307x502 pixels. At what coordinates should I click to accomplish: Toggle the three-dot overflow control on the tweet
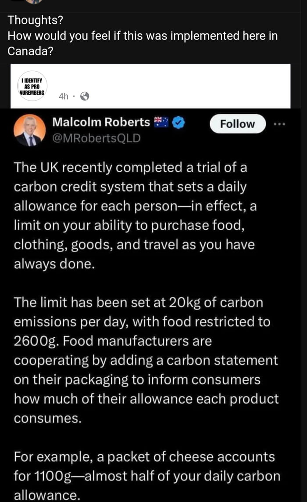(280, 124)
